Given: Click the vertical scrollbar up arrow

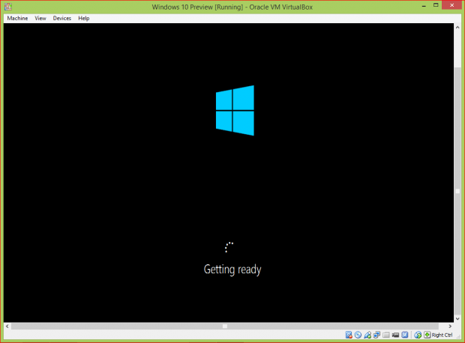Looking at the screenshot, I should tap(457, 27).
